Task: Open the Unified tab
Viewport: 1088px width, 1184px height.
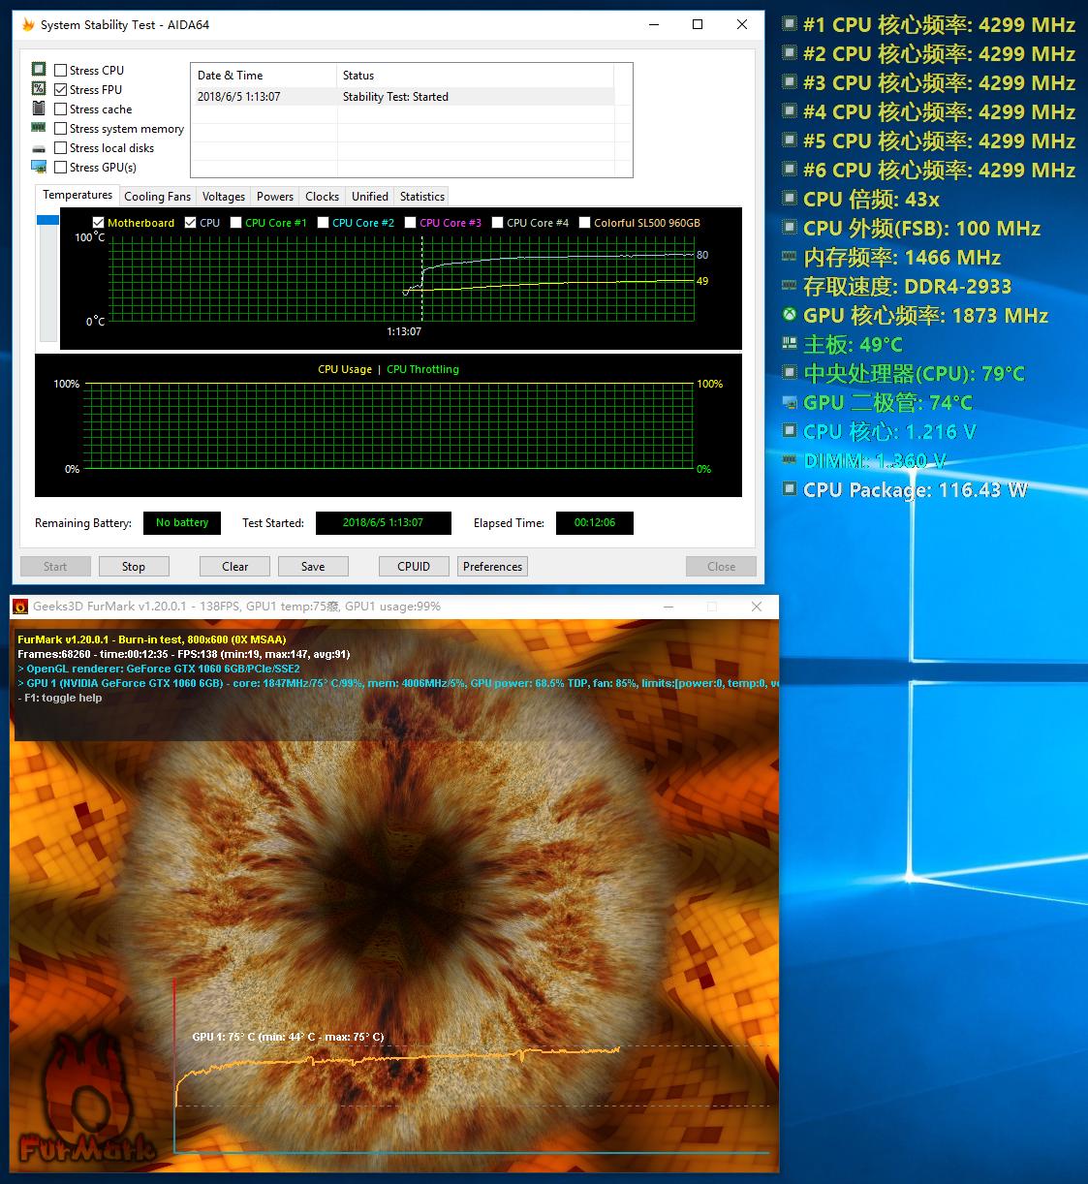Action: point(370,196)
